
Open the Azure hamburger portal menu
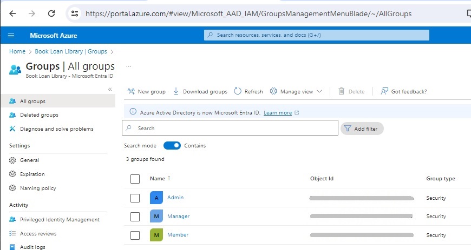(x=11, y=36)
